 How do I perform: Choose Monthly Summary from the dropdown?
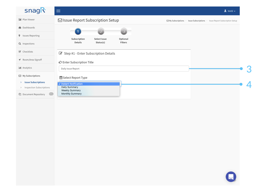[x=89, y=94]
